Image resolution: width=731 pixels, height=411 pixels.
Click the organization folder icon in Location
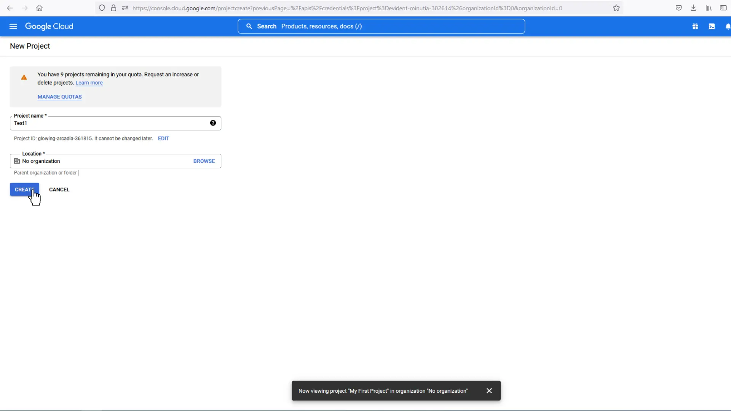click(x=17, y=161)
